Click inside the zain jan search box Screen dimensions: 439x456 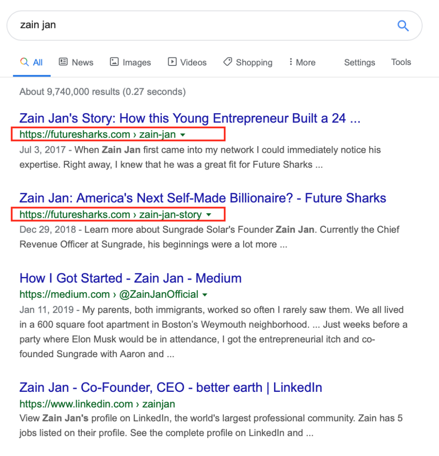pyautogui.click(x=203, y=25)
